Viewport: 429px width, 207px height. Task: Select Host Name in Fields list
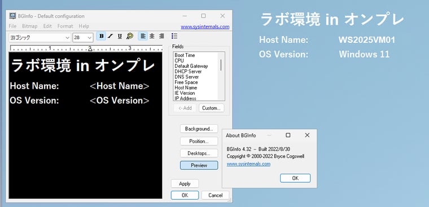(186, 88)
